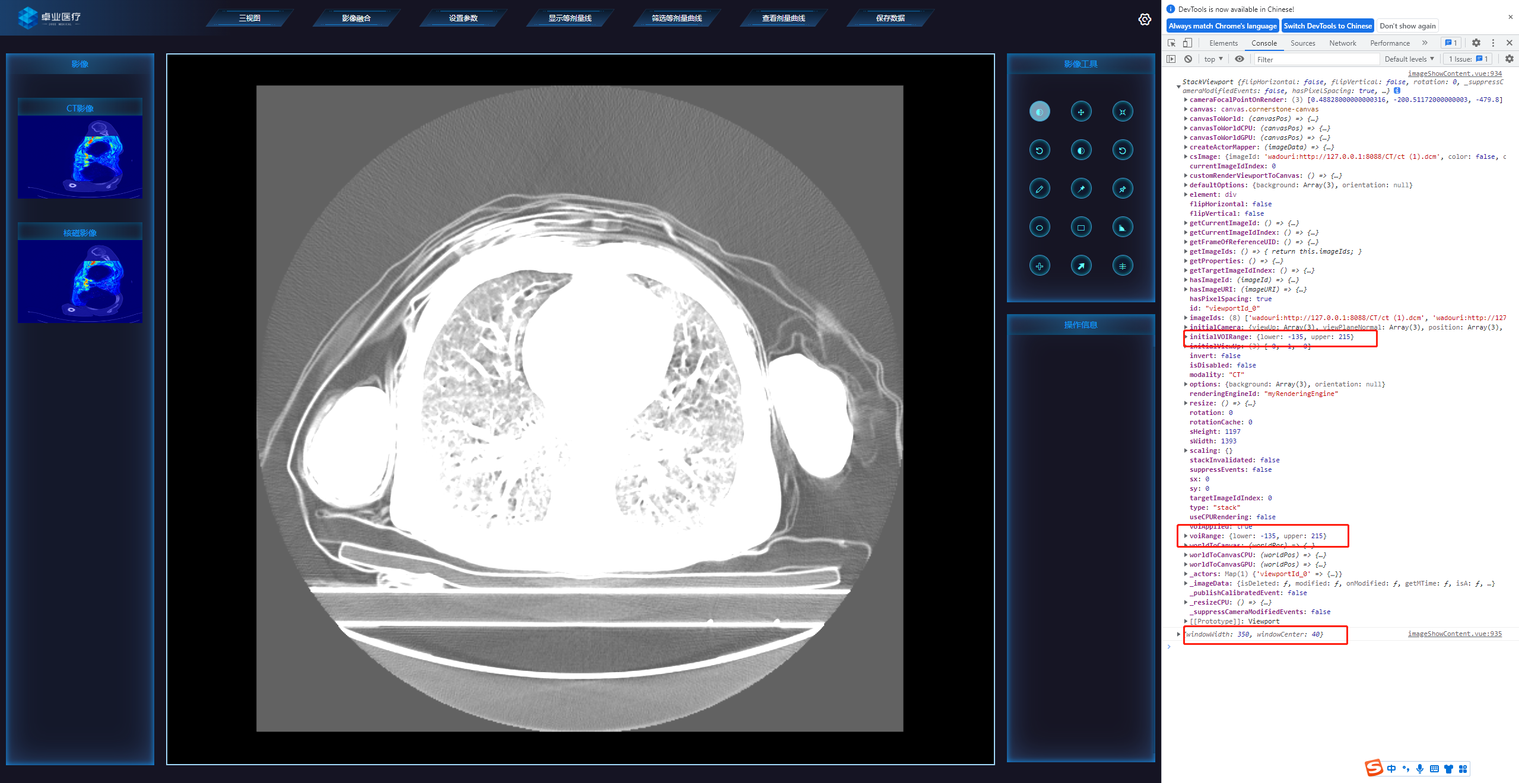Select the pencil freehand drawing tool
This screenshot has width=1519, height=783.
pos(1039,189)
